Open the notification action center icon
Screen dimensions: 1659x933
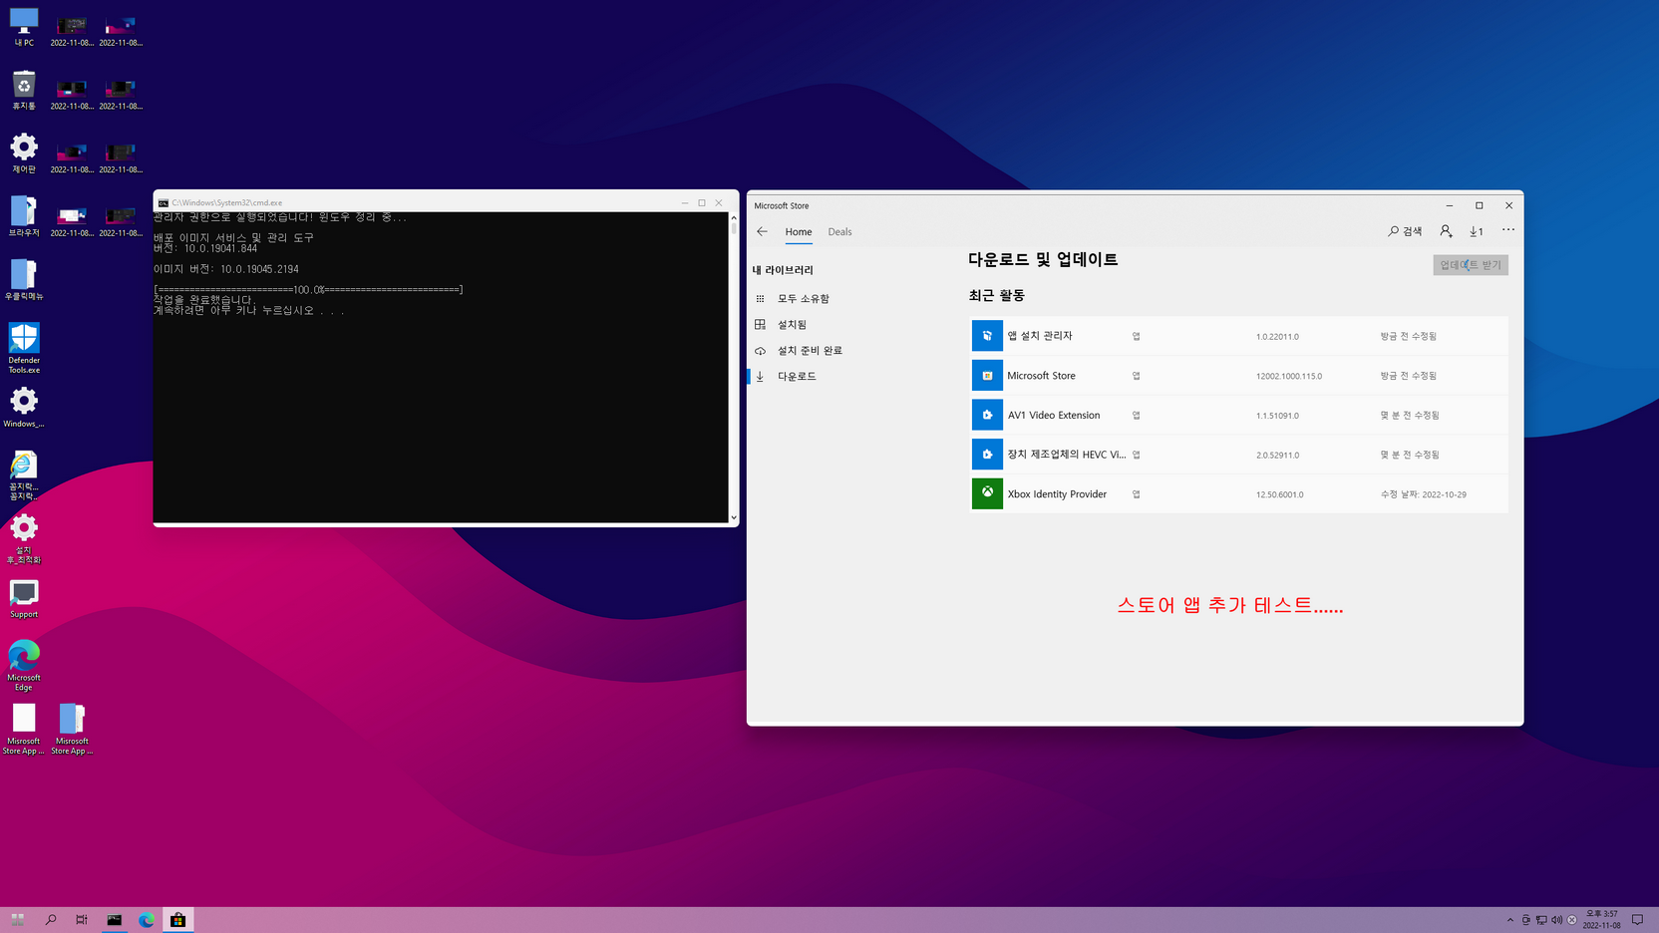pos(1637,920)
